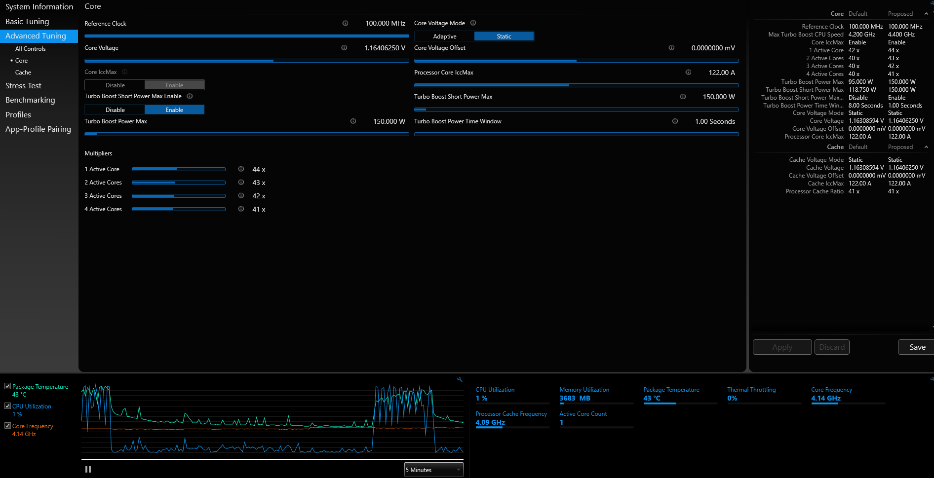This screenshot has height=478, width=934.
Task: Click the 3 Active Cores multiplier slider
Action: [179, 196]
